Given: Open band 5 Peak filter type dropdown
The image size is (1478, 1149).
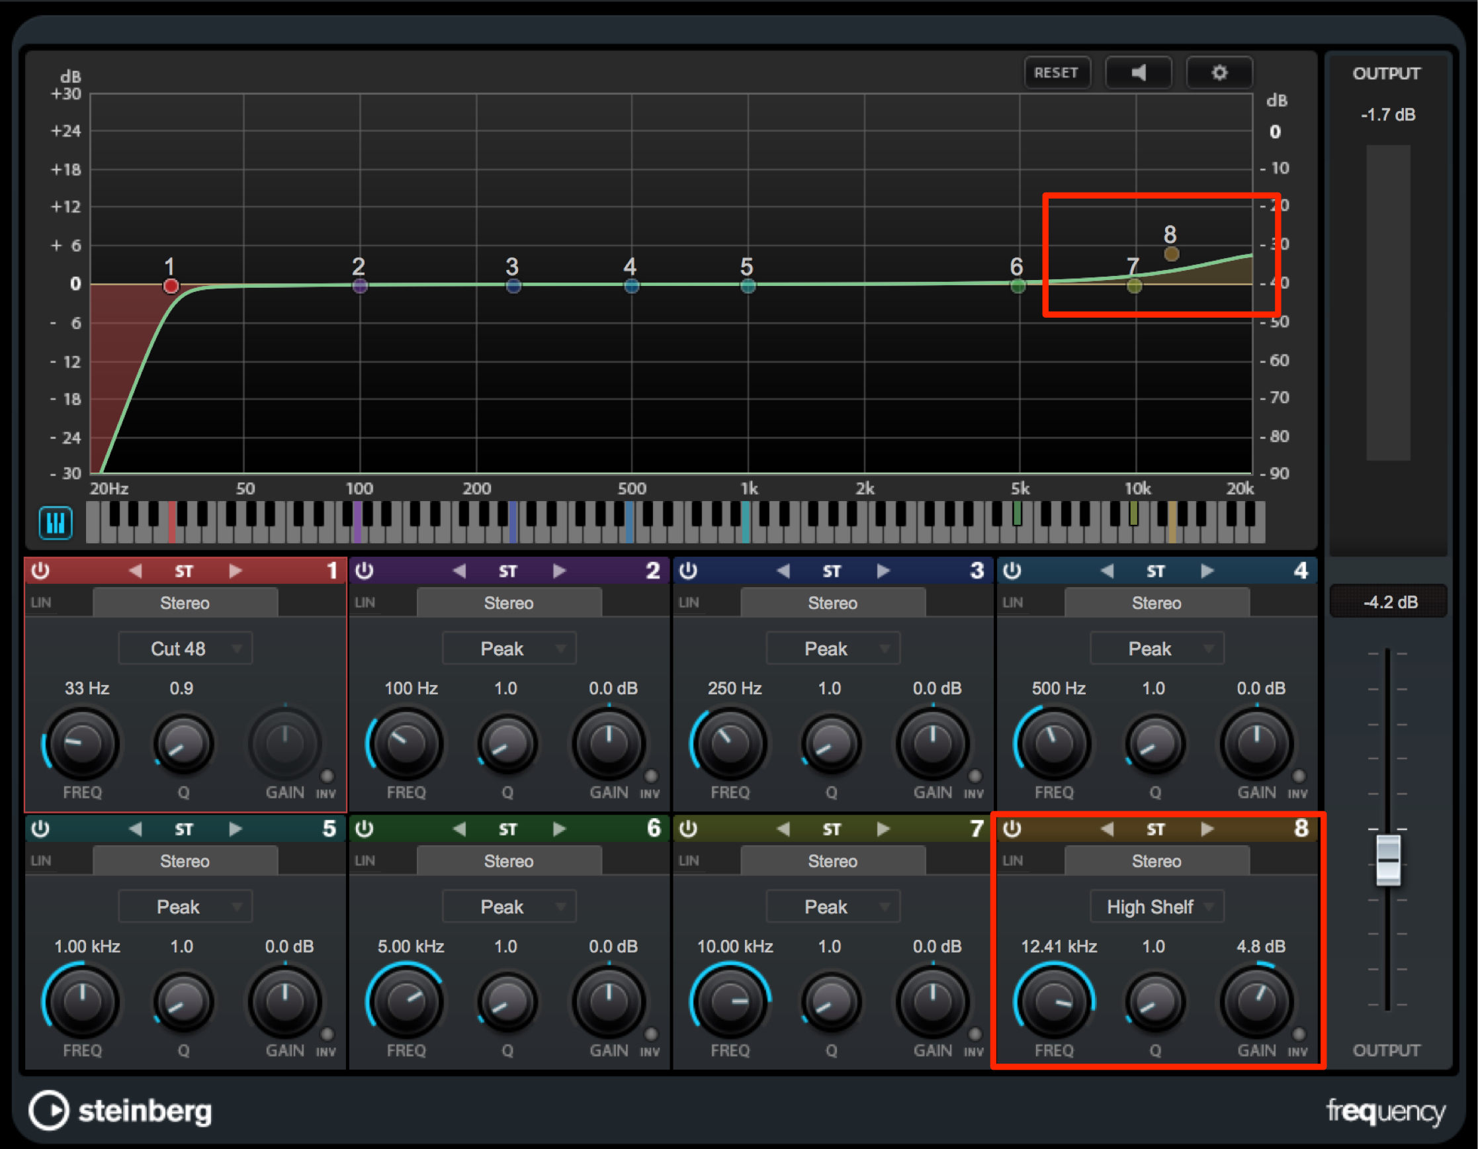Looking at the screenshot, I should point(185,907).
